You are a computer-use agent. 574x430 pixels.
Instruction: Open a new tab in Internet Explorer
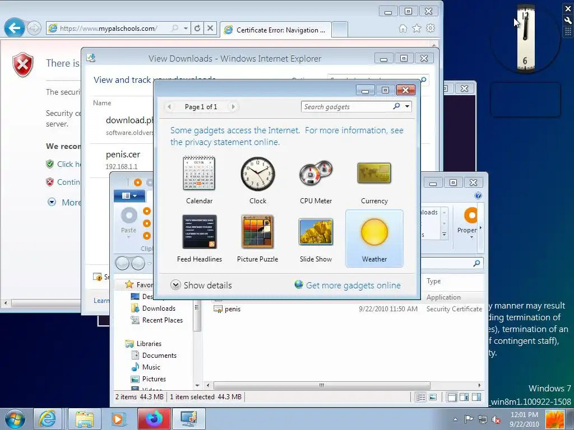point(340,30)
